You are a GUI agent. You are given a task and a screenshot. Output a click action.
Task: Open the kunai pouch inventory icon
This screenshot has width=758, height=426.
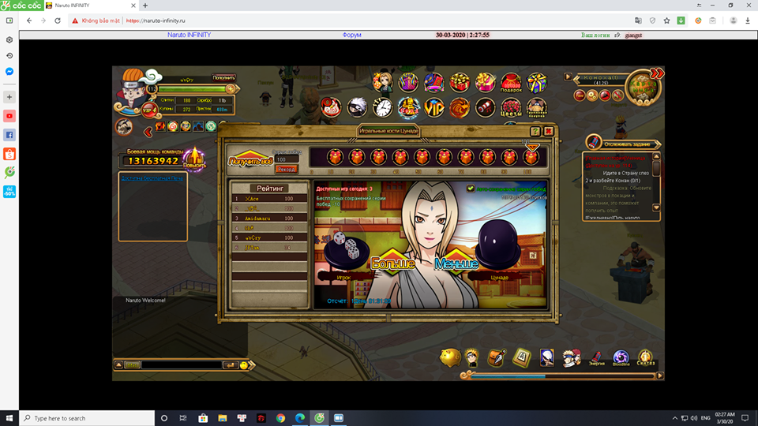click(497, 358)
